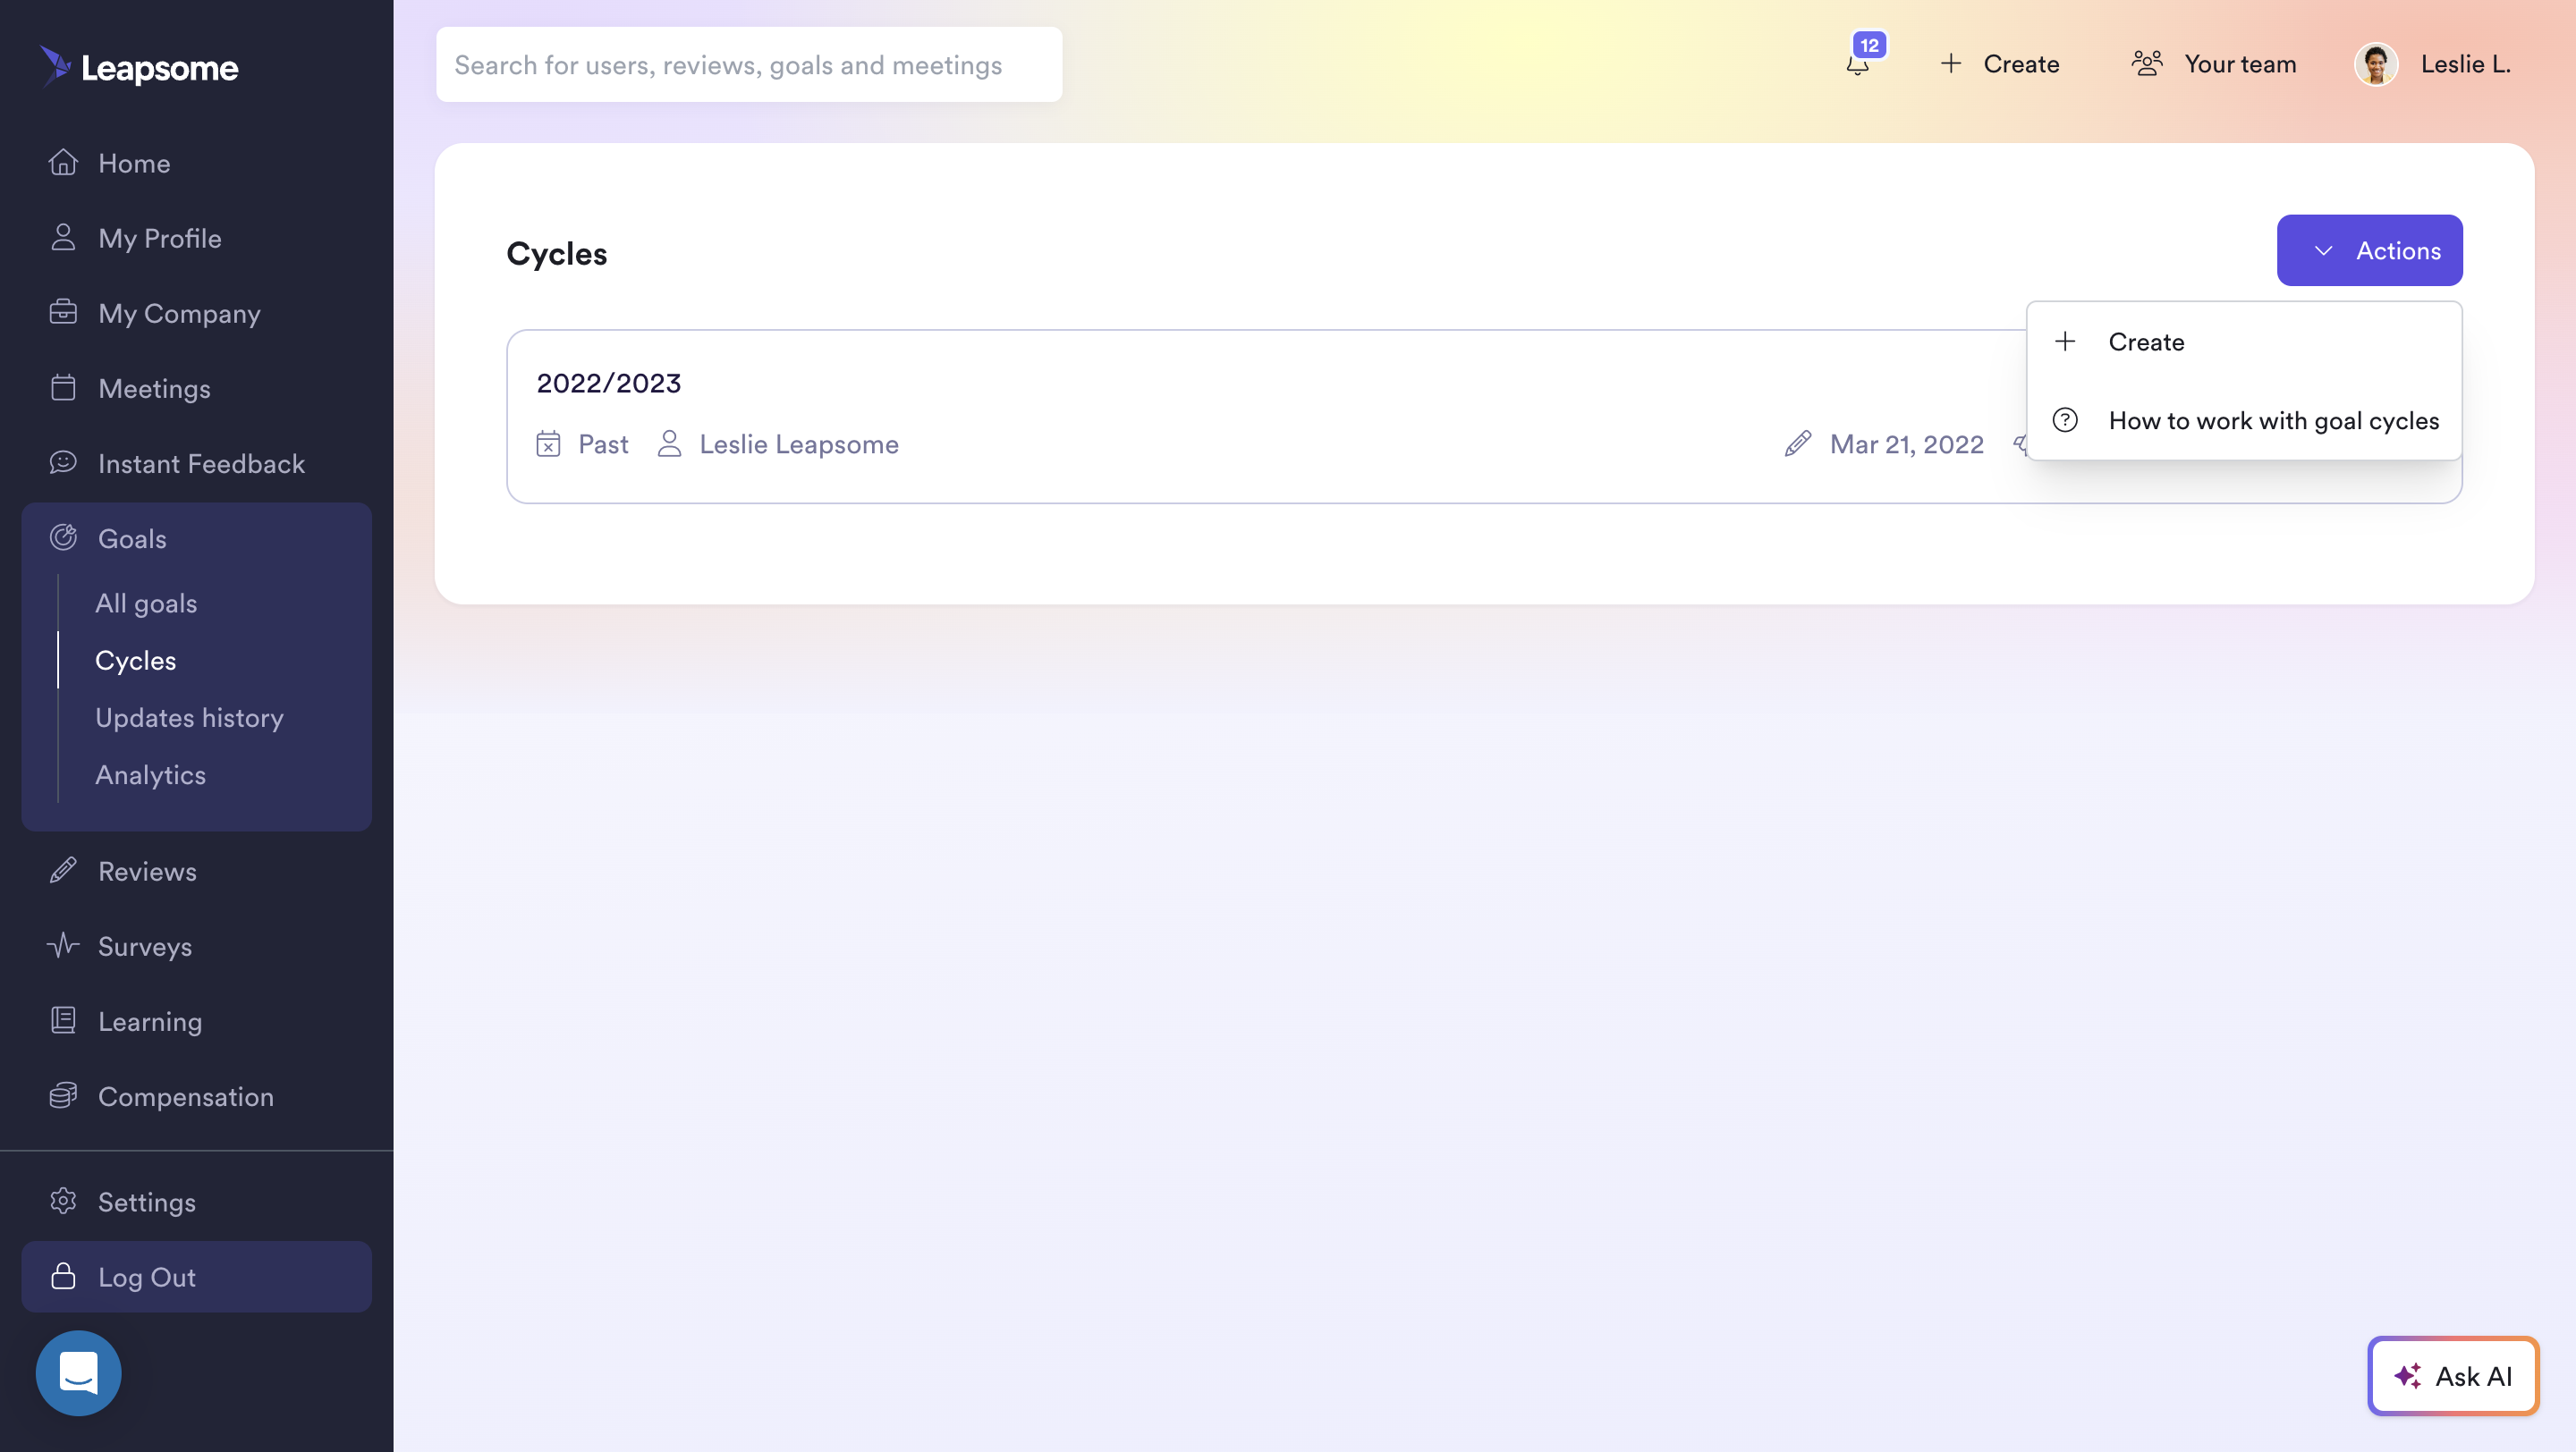The height and width of the screenshot is (1452, 2576).
Task: Click the top bar Create button
Action: pyautogui.click(x=1999, y=64)
